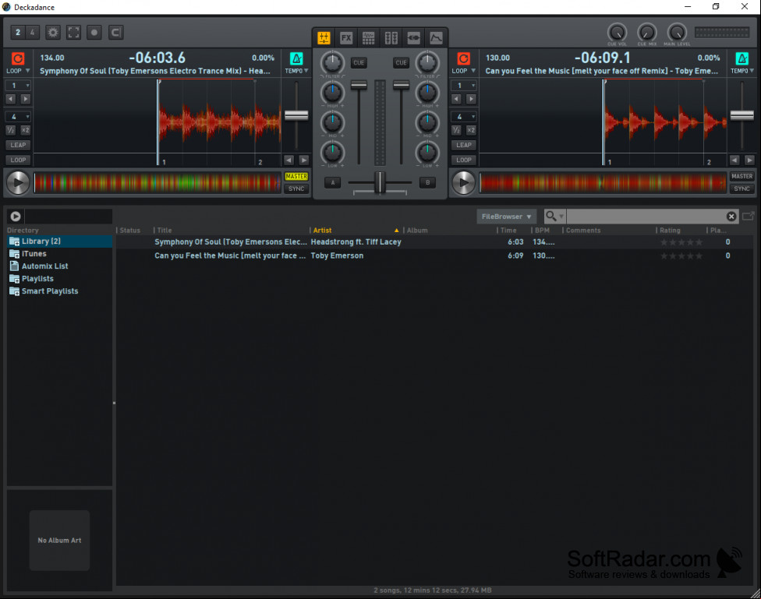Image resolution: width=761 pixels, height=599 pixels.
Task: Halve the loop length on right deck
Action: [x=456, y=130]
